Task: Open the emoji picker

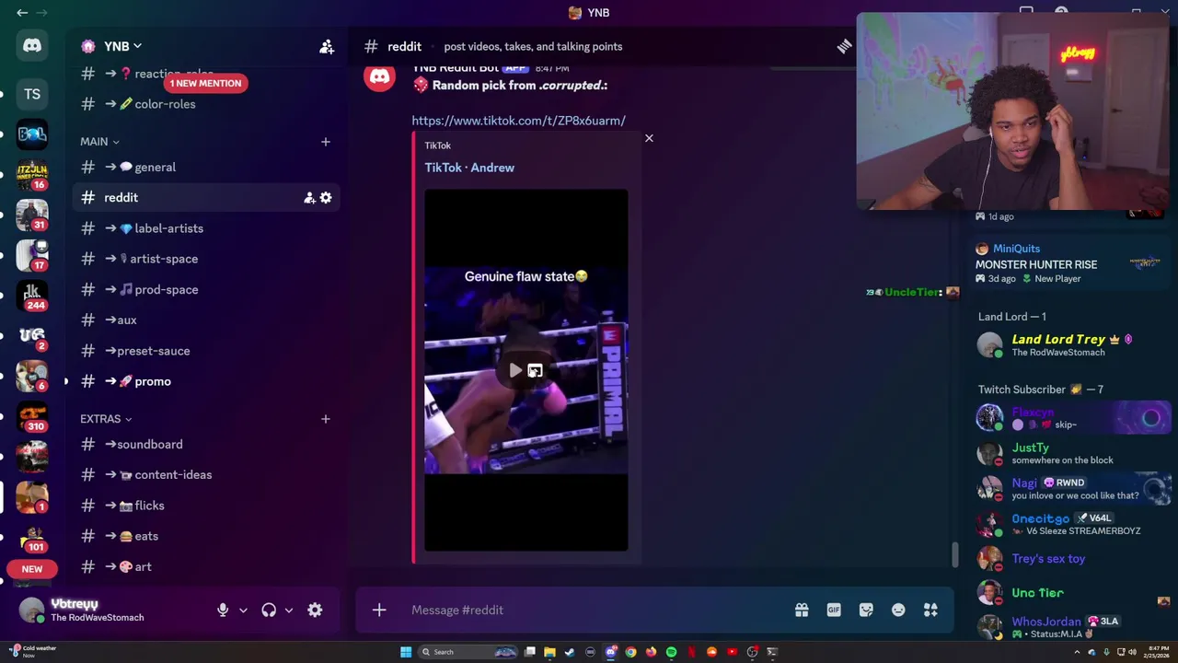Action: [898, 610]
